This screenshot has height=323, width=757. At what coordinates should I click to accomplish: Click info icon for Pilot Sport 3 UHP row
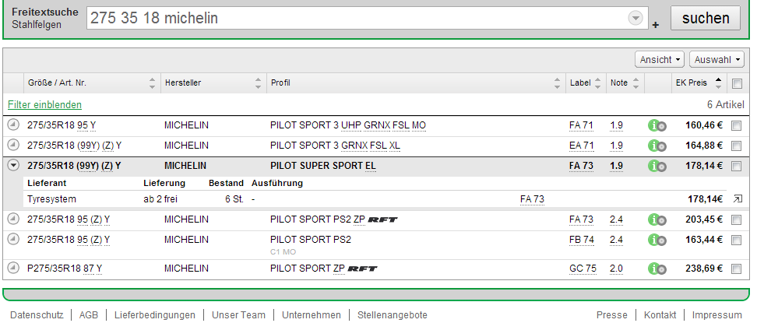657,125
